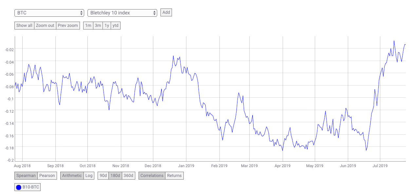Switch to Returns view
This screenshot has width=415, height=194.
point(174,176)
